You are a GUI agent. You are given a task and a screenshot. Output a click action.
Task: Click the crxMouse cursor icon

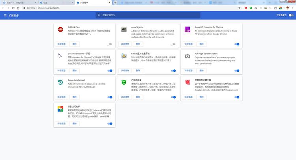pyautogui.click(x=60, y=56)
